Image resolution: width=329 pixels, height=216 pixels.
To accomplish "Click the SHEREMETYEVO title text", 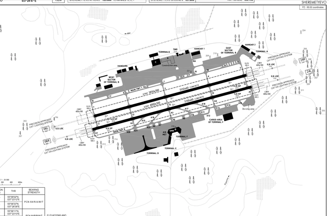I will (x=312, y=1).
